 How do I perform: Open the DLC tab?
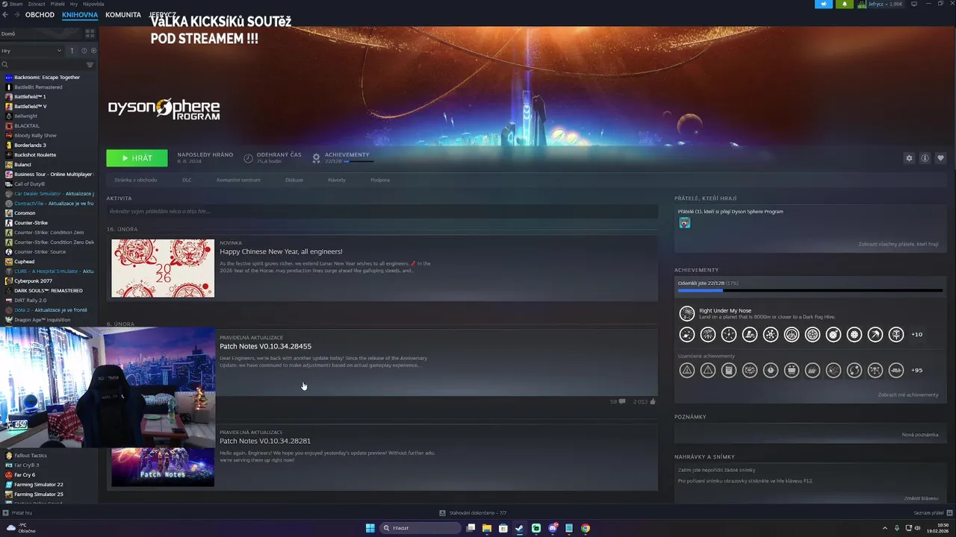pos(187,180)
